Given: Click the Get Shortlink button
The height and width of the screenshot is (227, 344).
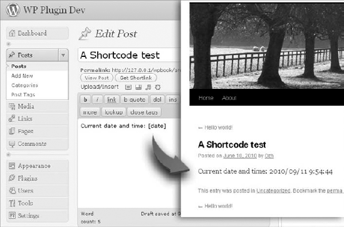Looking at the screenshot, I should coord(136,78).
